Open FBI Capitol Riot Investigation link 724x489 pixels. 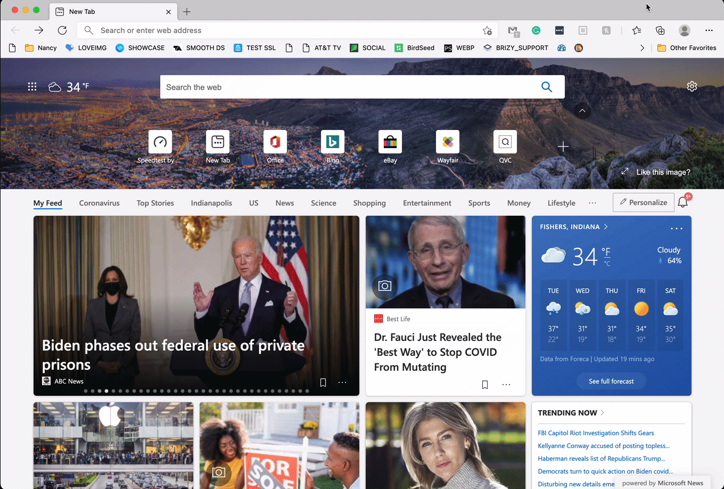[596, 433]
